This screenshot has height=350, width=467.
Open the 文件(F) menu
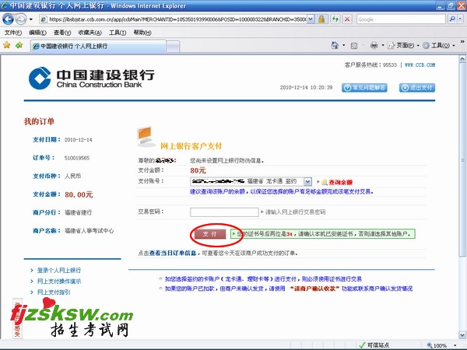point(13,33)
